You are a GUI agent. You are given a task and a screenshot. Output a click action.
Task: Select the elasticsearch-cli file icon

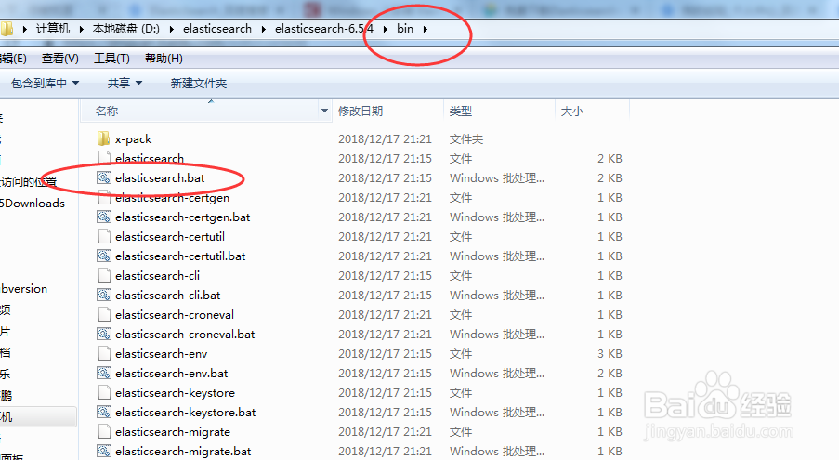point(104,275)
